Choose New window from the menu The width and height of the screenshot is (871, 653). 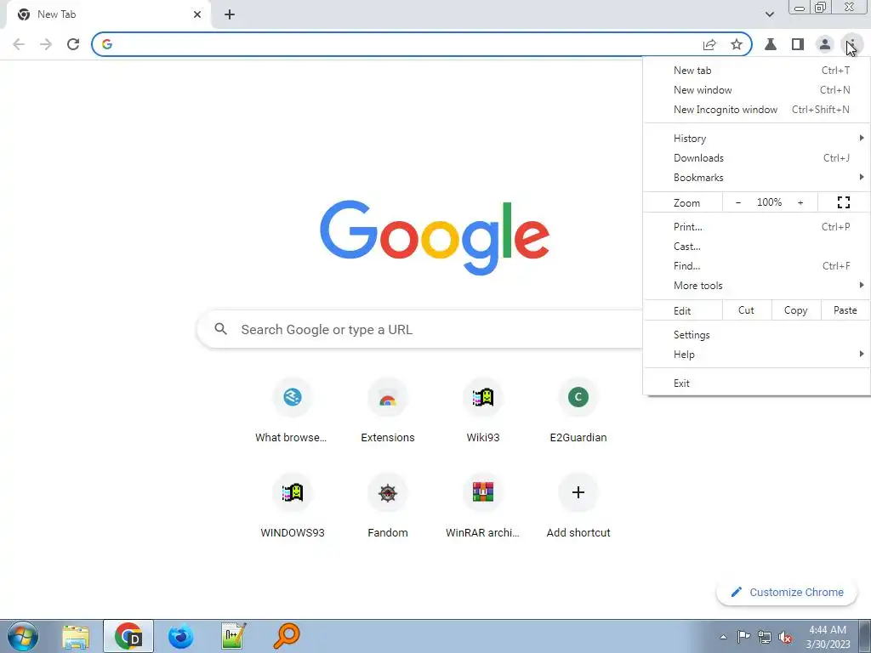756,90
